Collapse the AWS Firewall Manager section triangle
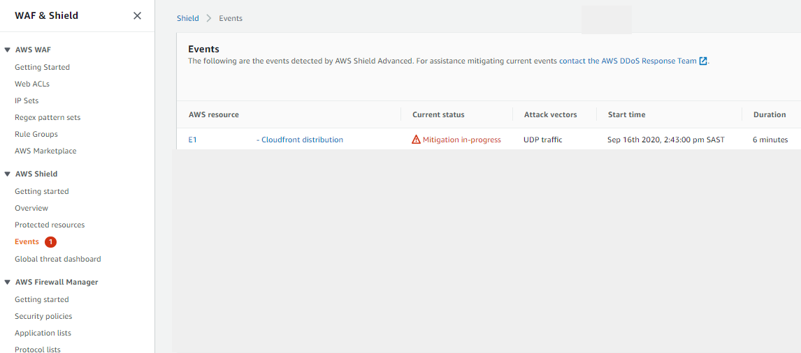801x353 pixels. pyautogui.click(x=7, y=282)
